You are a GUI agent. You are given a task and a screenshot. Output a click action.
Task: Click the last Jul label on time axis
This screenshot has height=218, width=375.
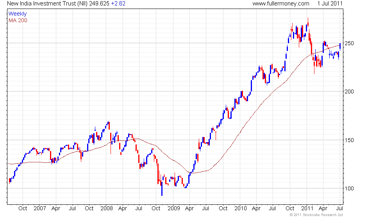339,208
